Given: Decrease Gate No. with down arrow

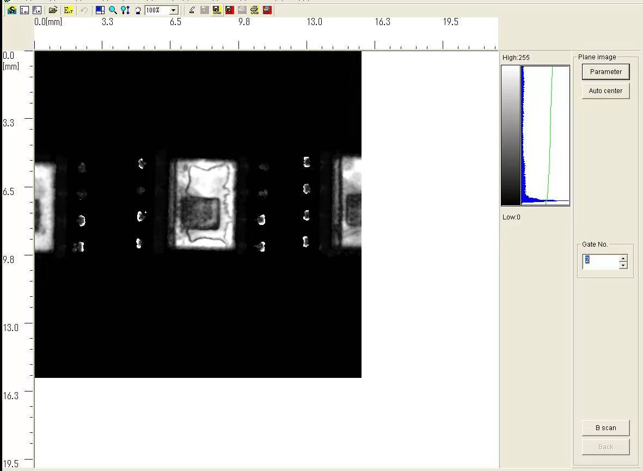Looking at the screenshot, I should (x=623, y=265).
